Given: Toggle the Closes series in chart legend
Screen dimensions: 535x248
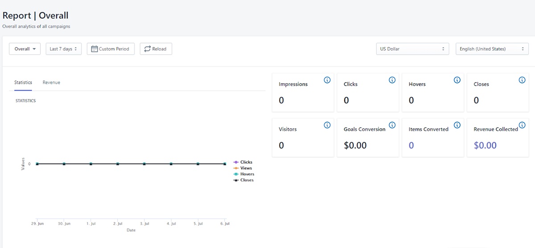Looking at the screenshot, I should click(x=246, y=180).
